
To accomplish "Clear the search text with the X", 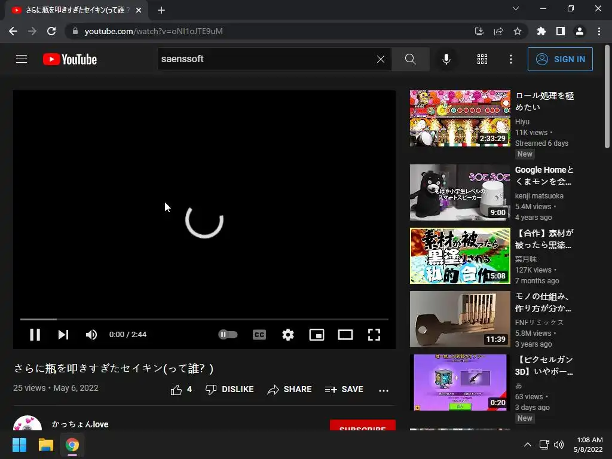I will tap(381, 59).
